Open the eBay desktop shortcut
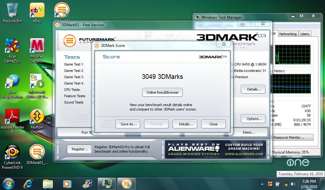The width and height of the screenshot is (325, 190). pos(37,13)
